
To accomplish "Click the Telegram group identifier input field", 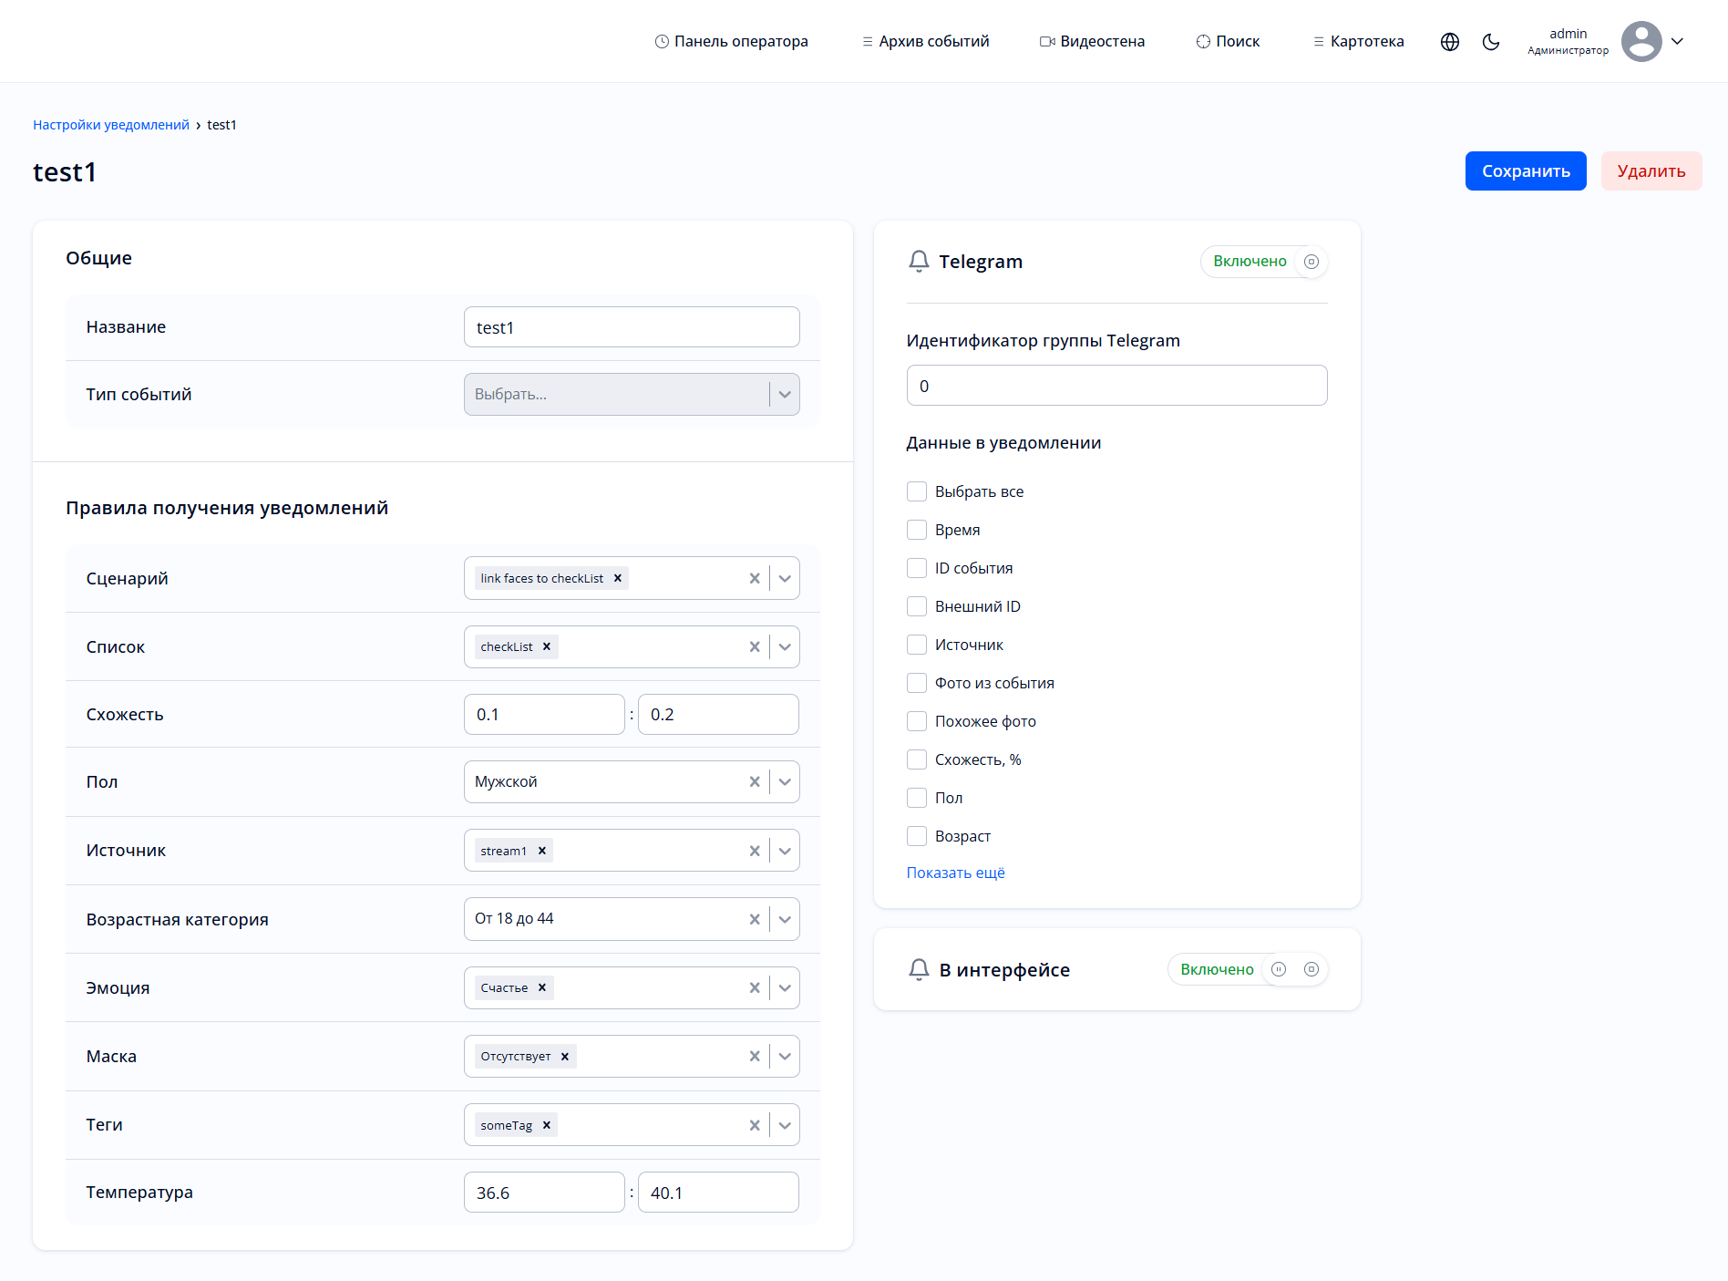I will pyautogui.click(x=1116, y=386).
